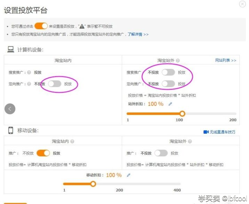Viewport: 249px width, 204px height.
Task: Click the formula text 投放价格 = 淘宝站内投放价格 * 站外折扣
Action: pos(162,95)
